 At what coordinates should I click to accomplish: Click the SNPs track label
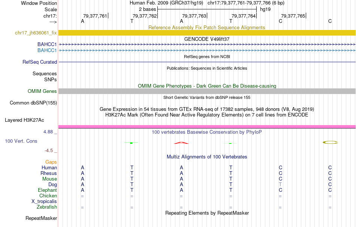pyautogui.click(x=51, y=80)
